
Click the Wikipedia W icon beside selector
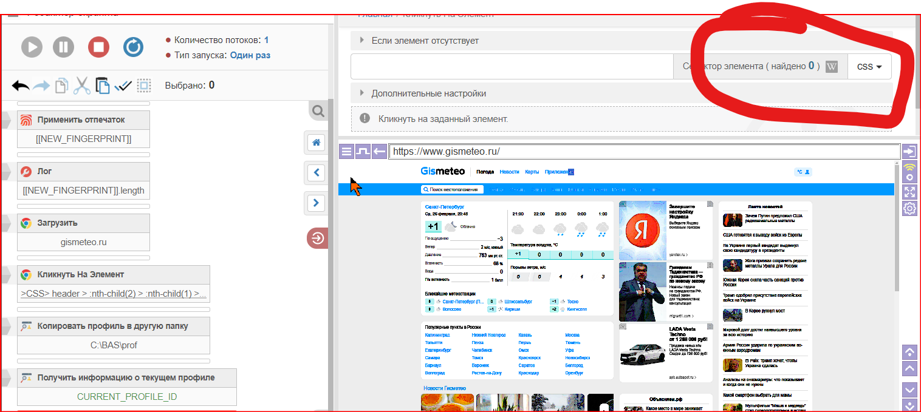pyautogui.click(x=832, y=67)
